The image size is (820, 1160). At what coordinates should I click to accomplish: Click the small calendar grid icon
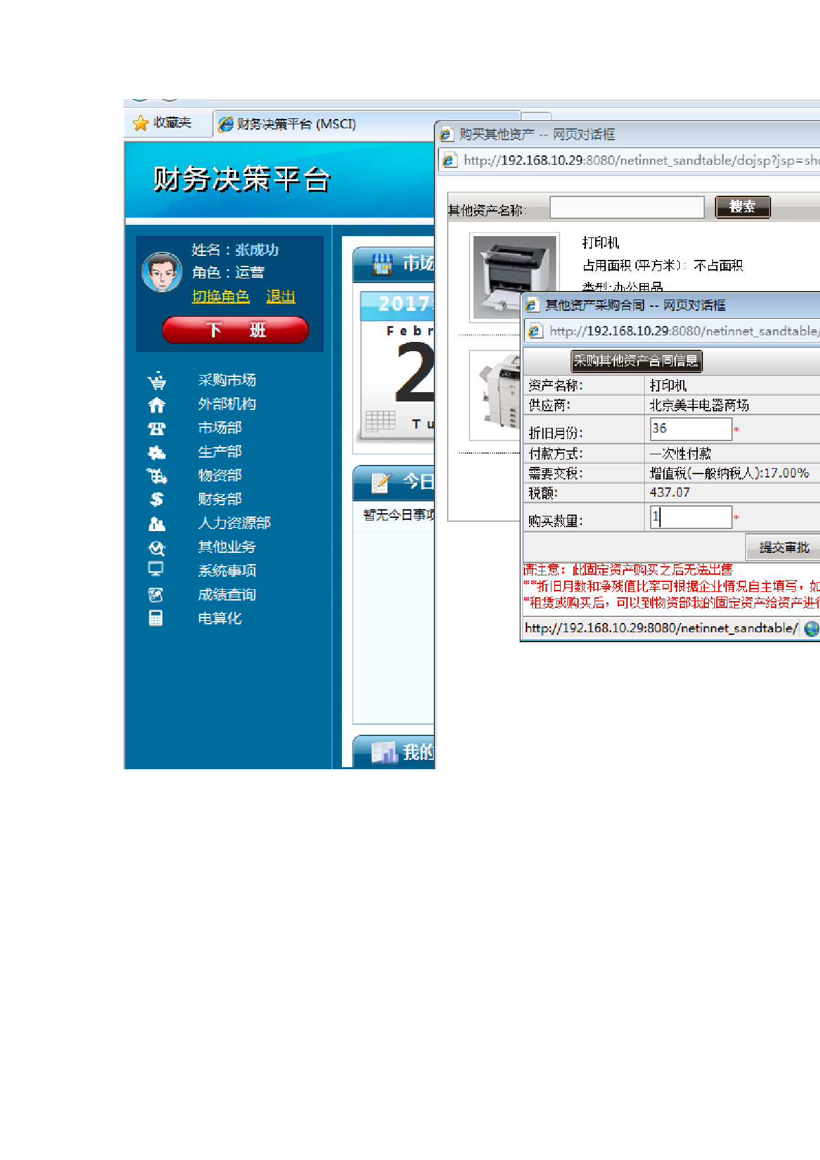pyautogui.click(x=380, y=421)
